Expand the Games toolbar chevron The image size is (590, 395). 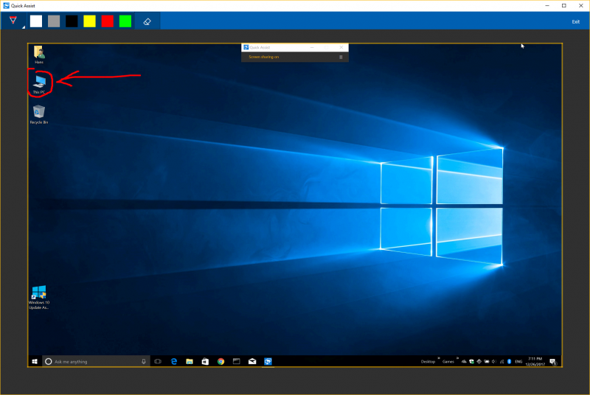(457, 358)
